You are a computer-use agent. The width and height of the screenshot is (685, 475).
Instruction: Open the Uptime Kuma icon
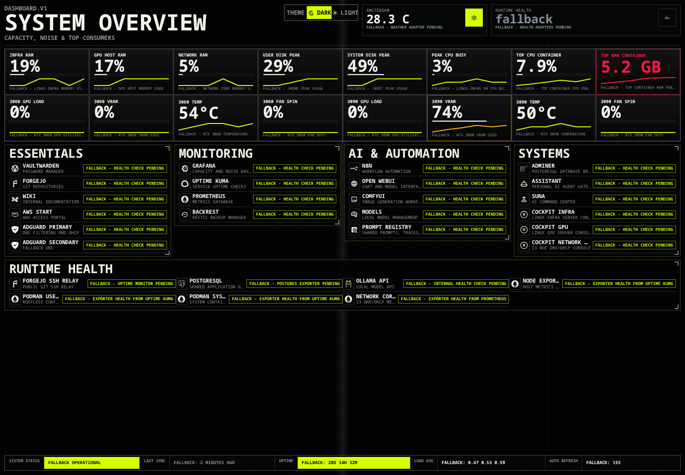click(185, 183)
